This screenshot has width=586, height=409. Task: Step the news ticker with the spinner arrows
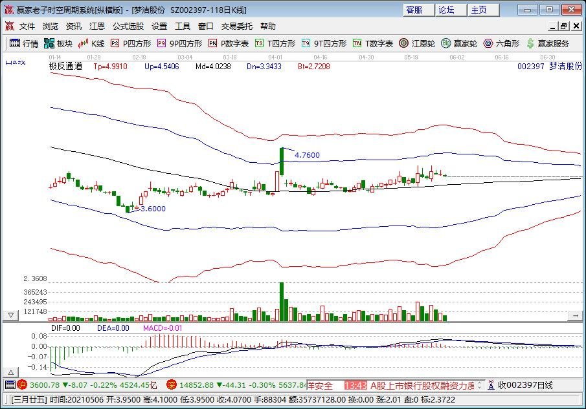click(480, 384)
